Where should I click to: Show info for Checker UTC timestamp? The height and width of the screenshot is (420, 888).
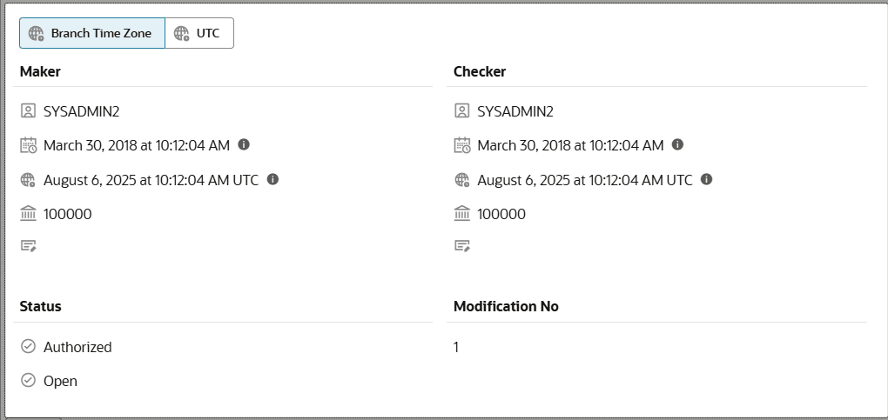[x=707, y=179]
